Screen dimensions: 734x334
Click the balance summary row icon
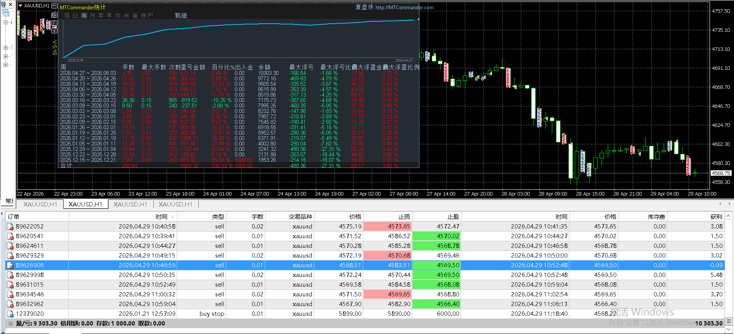(x=10, y=324)
